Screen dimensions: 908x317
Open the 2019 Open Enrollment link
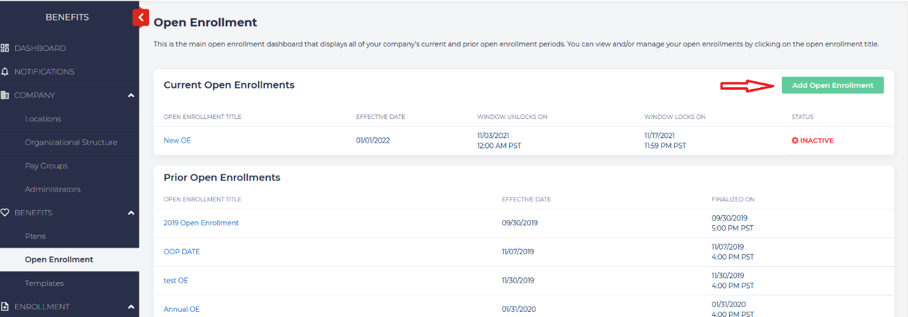pyautogui.click(x=201, y=223)
